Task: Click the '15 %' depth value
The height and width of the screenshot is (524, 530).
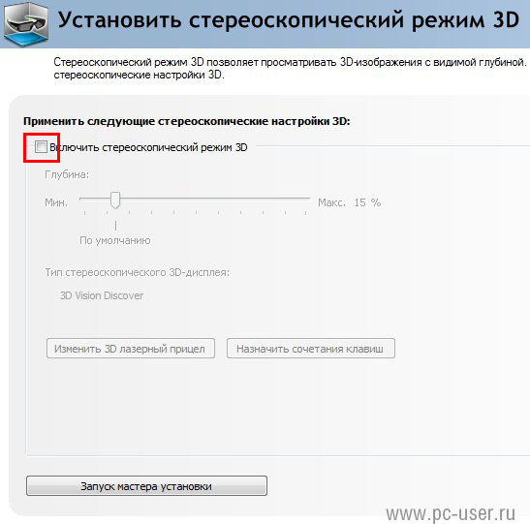Action: click(x=367, y=202)
